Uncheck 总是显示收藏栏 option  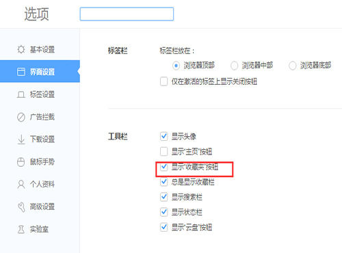pyautogui.click(x=164, y=182)
